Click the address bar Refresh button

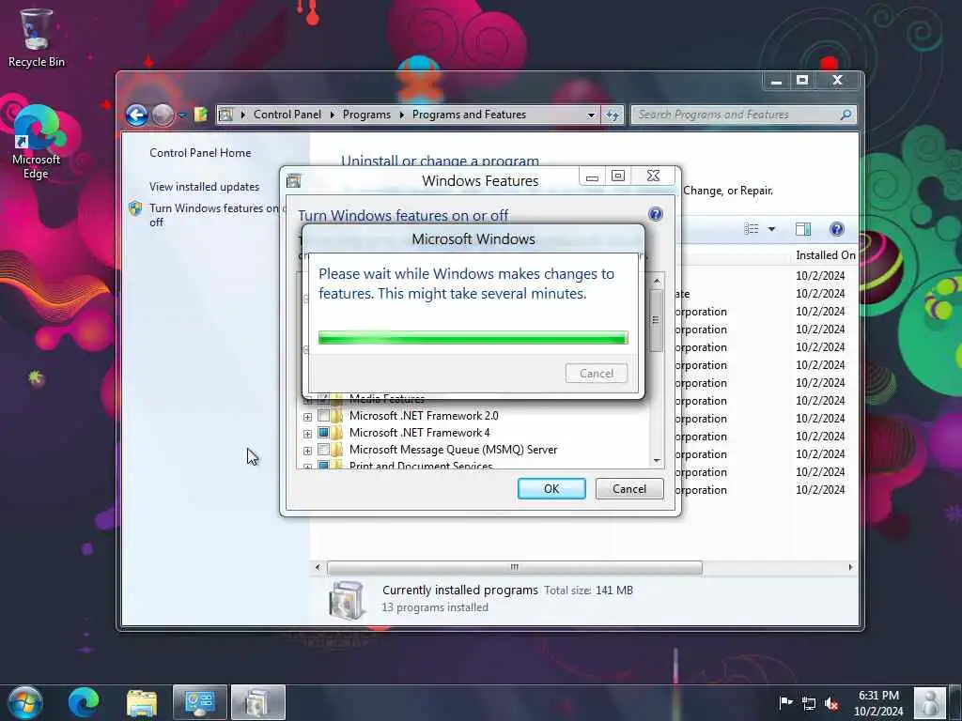[613, 115]
